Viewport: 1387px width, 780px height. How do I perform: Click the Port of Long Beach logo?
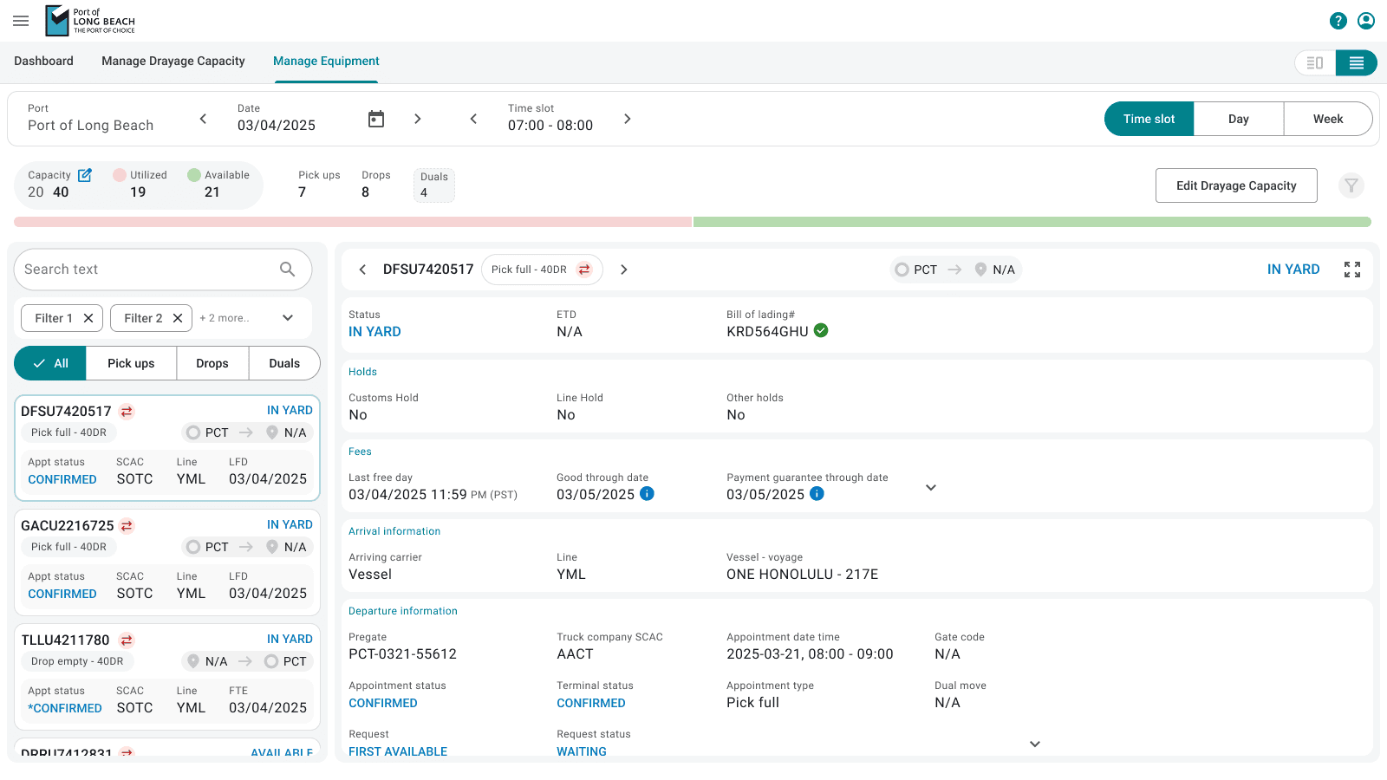tap(90, 21)
